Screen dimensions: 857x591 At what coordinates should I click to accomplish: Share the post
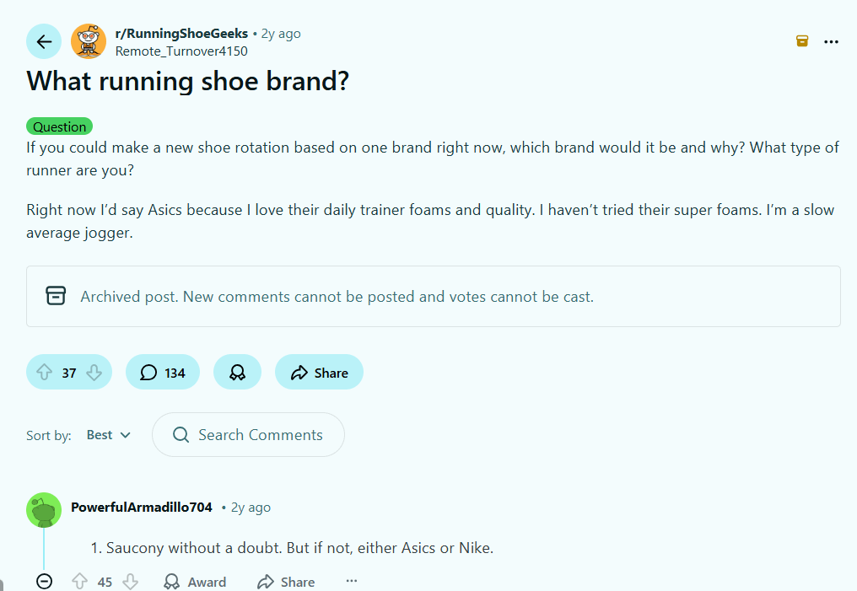(318, 371)
